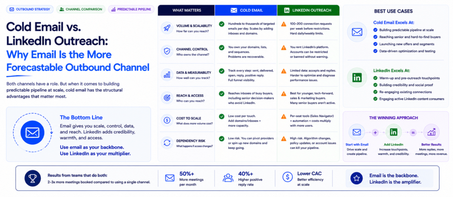Click the shield icon for Channel Control
This screenshot has width=453, height=197.
click(167, 51)
